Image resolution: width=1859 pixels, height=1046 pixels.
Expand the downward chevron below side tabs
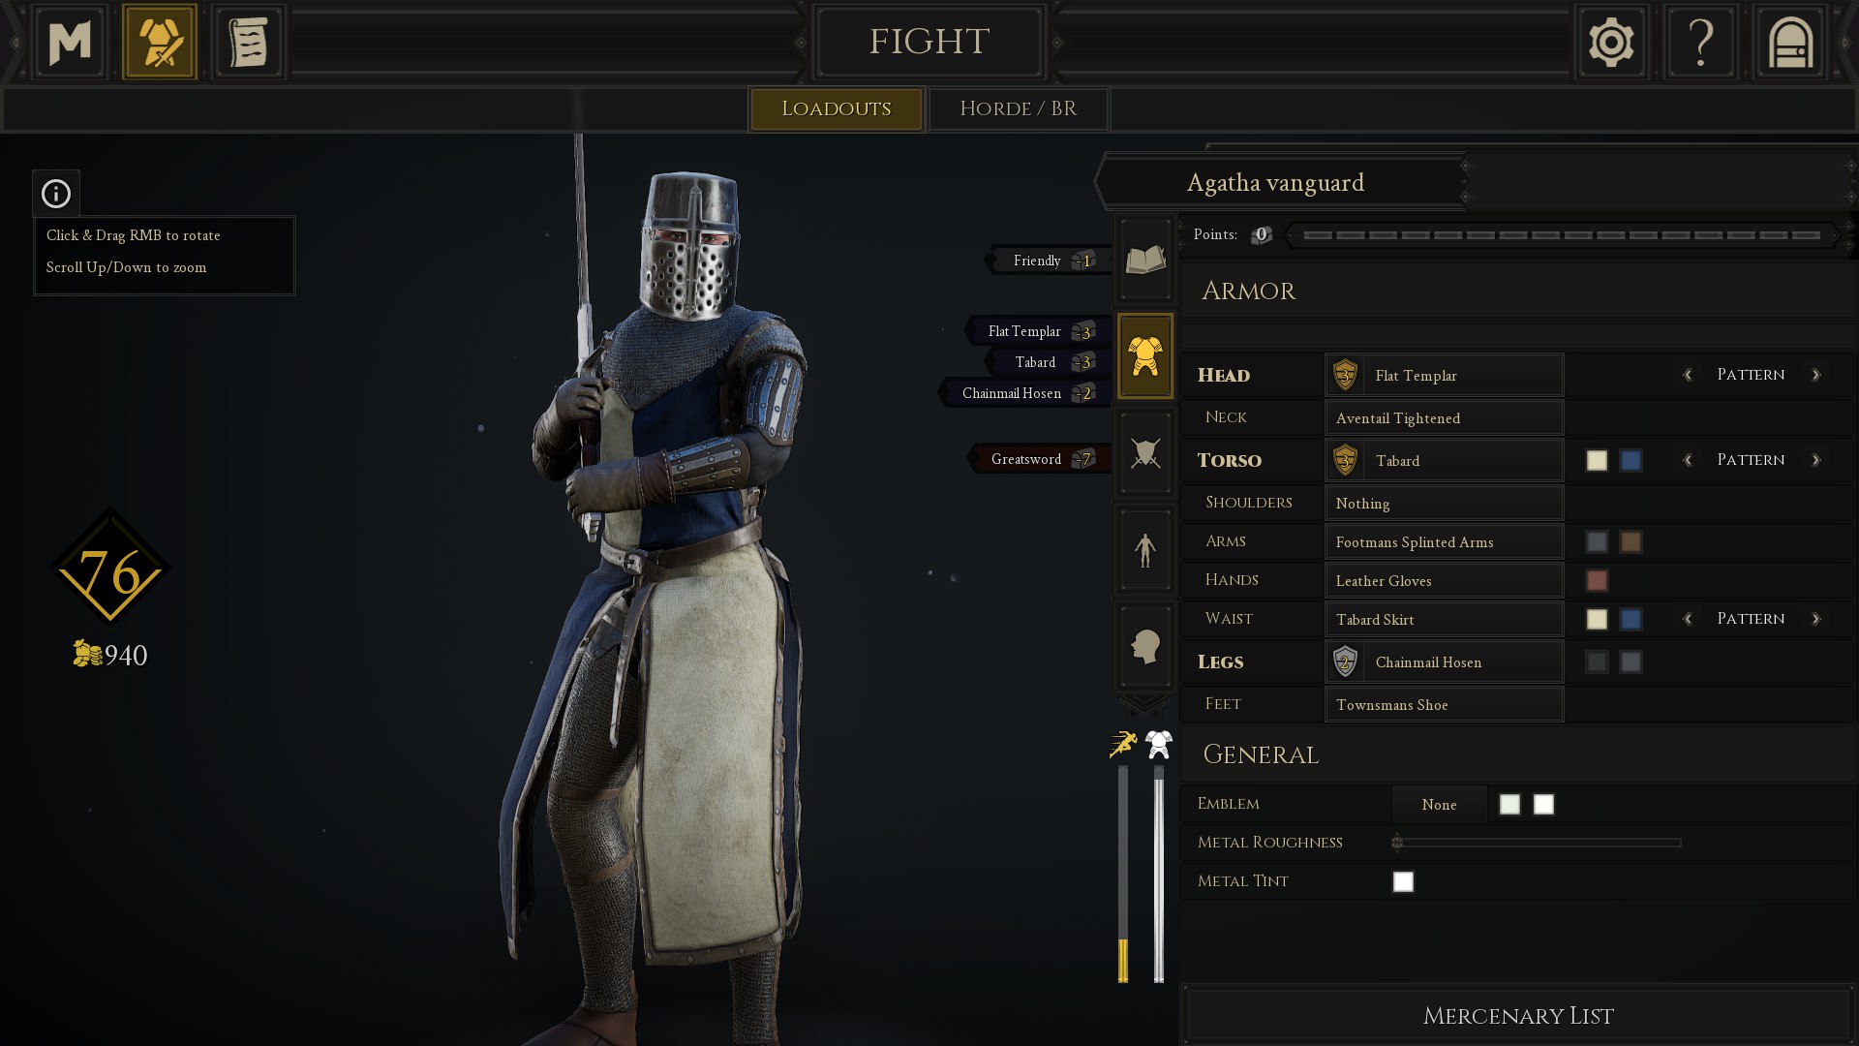click(1144, 704)
